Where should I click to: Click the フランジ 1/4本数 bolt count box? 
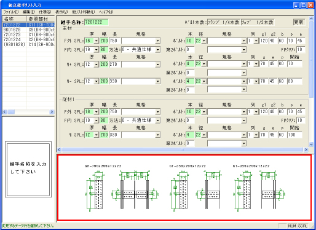(x=224, y=22)
